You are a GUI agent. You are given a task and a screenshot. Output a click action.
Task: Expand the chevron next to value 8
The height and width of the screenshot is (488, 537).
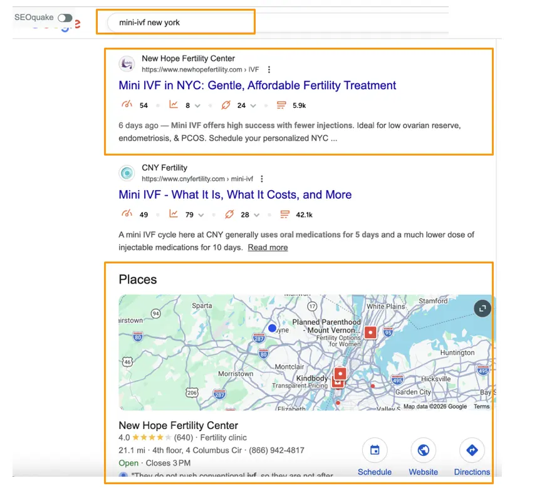pos(197,106)
